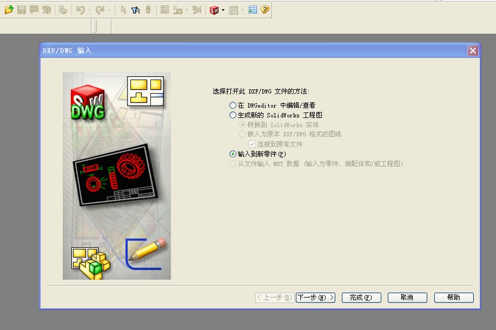Click the yellow Help question mark icon
This screenshot has width=496, height=330.
[x=264, y=10]
